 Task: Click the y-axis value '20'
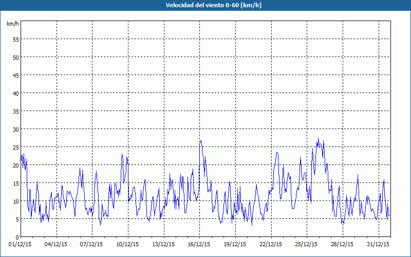coord(16,165)
